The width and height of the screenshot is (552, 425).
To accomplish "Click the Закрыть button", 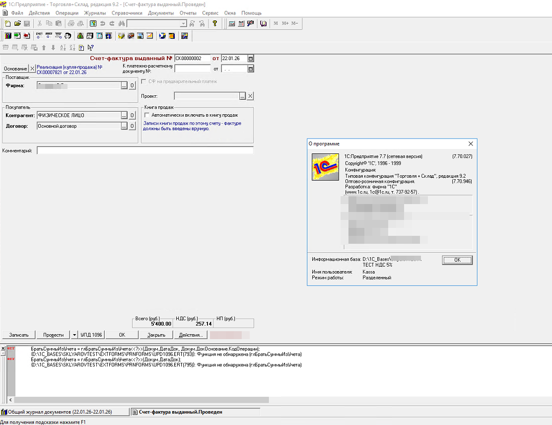I will 156,335.
